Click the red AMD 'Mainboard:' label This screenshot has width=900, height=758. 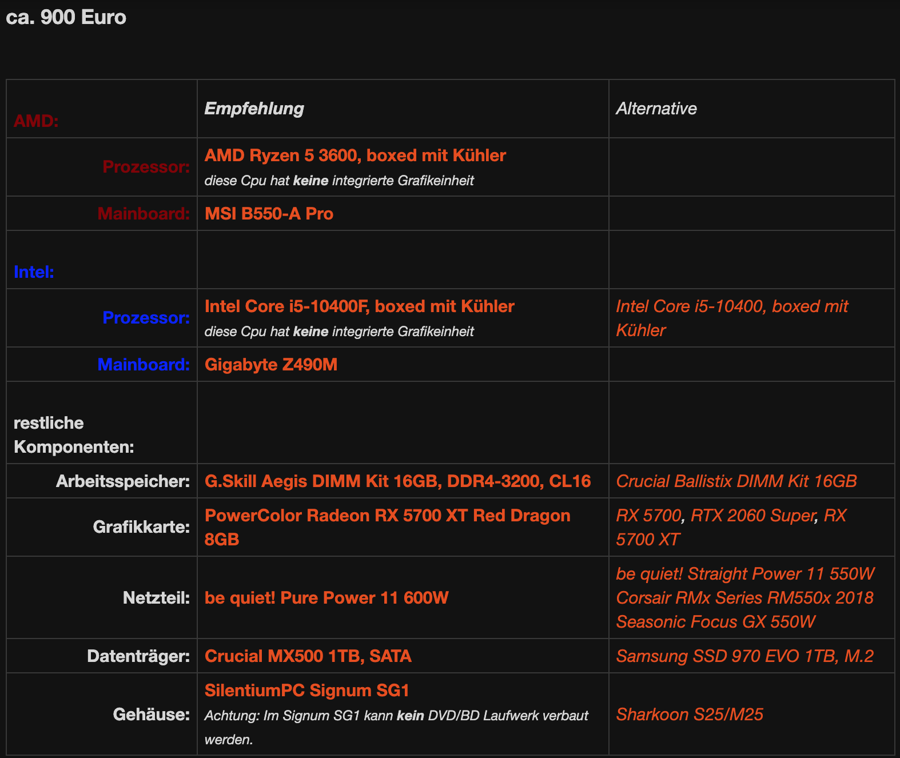click(144, 214)
